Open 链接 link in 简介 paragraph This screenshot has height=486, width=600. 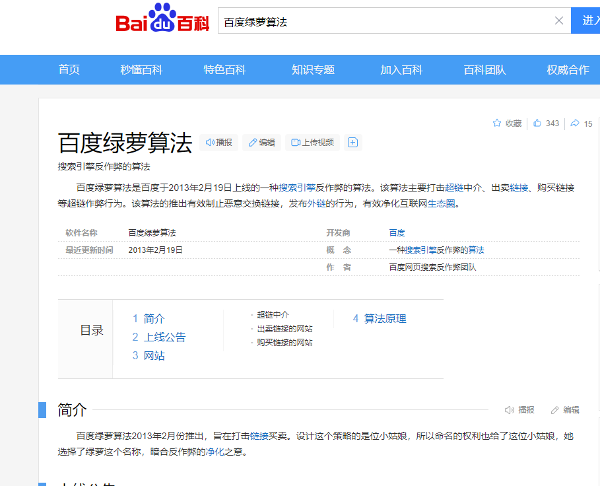coord(259,436)
